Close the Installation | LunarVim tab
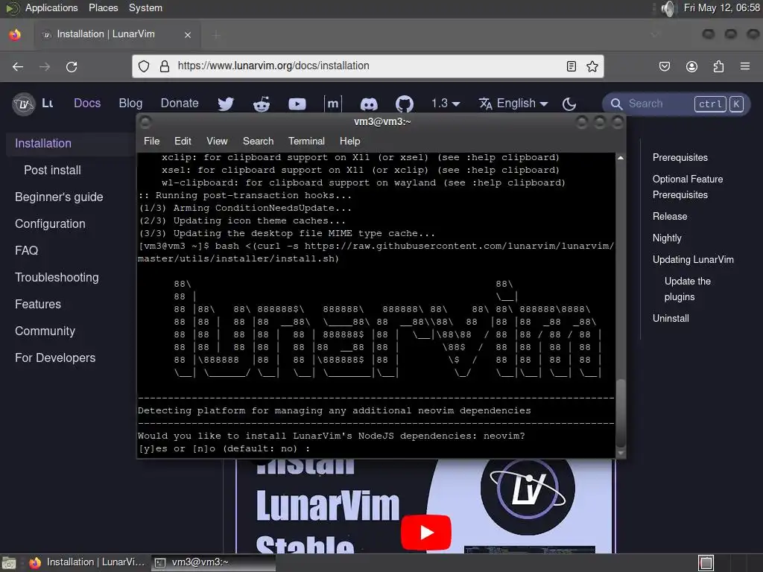This screenshot has height=572, width=763. pyautogui.click(x=188, y=35)
